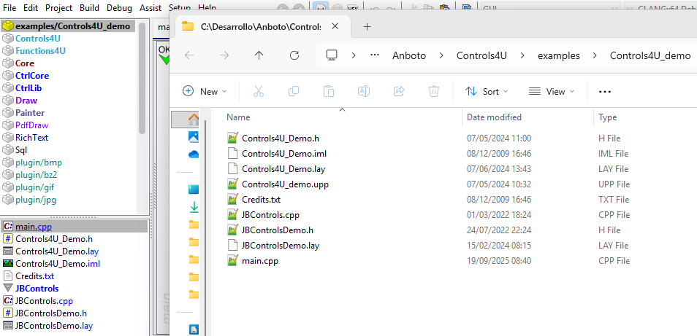The height and width of the screenshot is (336, 697).
Task: Click the Paste clipboard icon
Action: [x=329, y=91]
